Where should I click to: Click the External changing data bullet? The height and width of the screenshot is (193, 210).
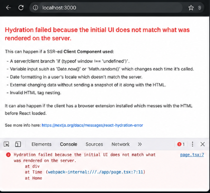tap(86, 85)
